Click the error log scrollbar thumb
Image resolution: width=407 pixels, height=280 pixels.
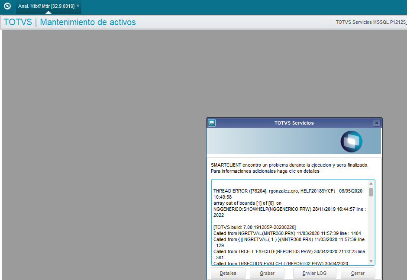pos(371,192)
